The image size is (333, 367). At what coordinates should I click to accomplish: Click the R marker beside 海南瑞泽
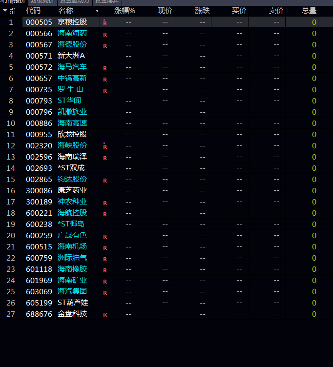105,158
